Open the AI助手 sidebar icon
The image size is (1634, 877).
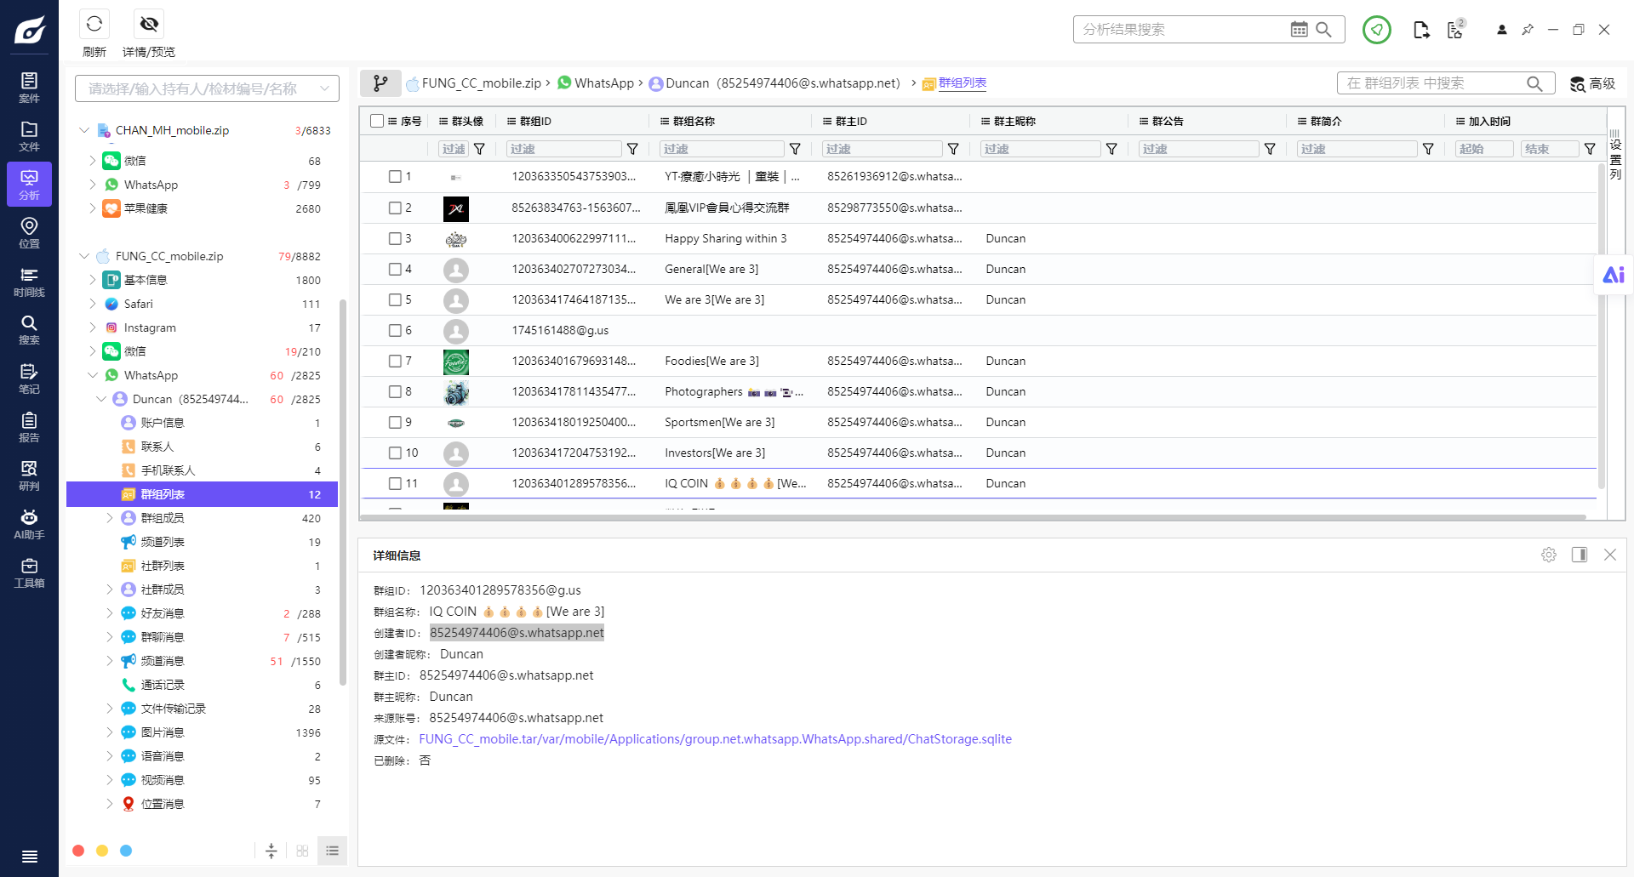(x=29, y=523)
